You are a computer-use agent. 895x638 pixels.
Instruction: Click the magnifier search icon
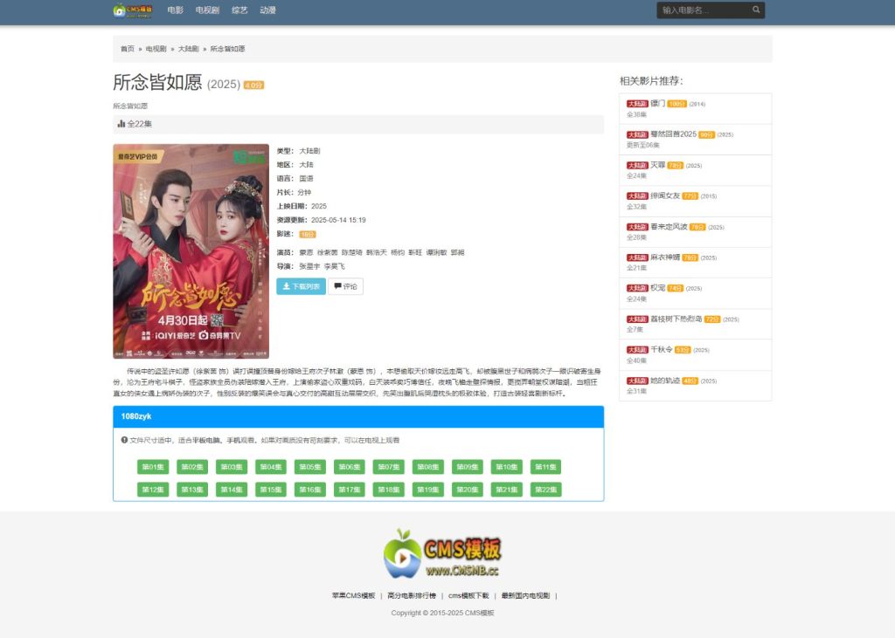click(756, 10)
